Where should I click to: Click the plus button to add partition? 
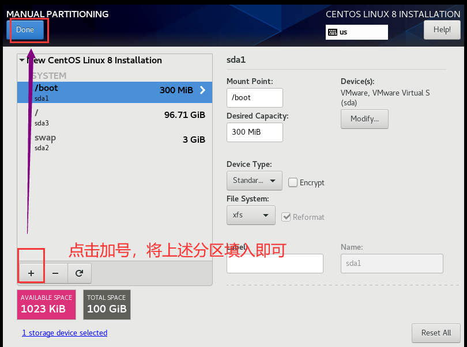pyautogui.click(x=31, y=273)
